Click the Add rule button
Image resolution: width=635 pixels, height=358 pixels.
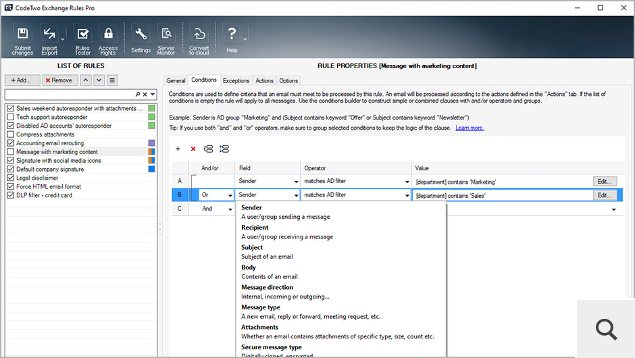tap(22, 80)
